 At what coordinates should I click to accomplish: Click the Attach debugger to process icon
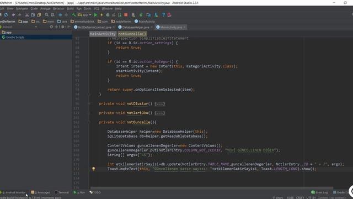(120, 15)
